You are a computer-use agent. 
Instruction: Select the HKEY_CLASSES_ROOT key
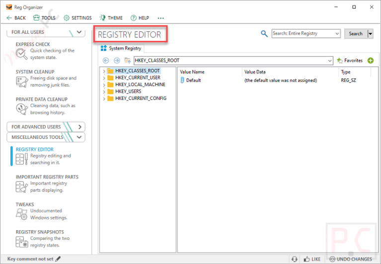coord(137,71)
